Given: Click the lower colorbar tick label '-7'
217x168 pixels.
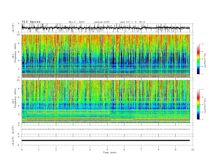Looking at the screenshot, I should 202,119.
